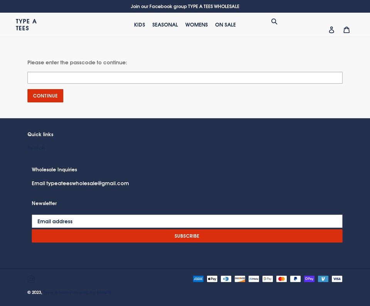Select the Shop Pay payment icon
Image resolution: width=370 pixels, height=306 pixels.
(309, 279)
